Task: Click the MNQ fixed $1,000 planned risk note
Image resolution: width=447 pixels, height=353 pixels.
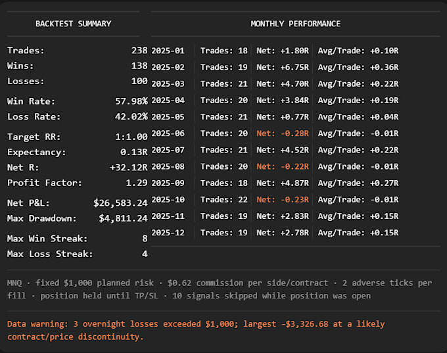Action: 220,289
